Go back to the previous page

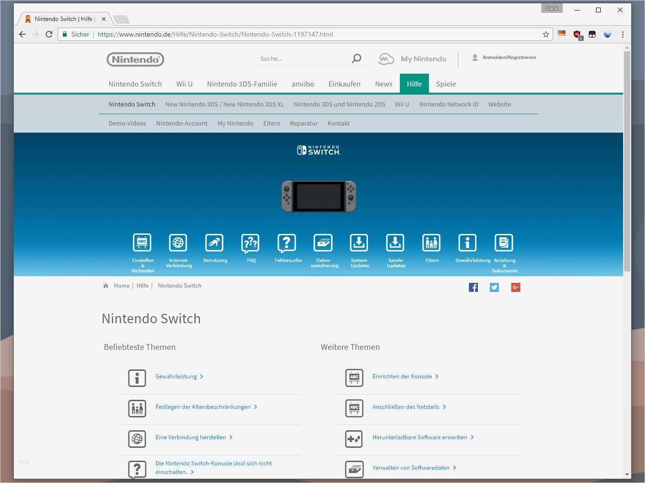pos(22,34)
